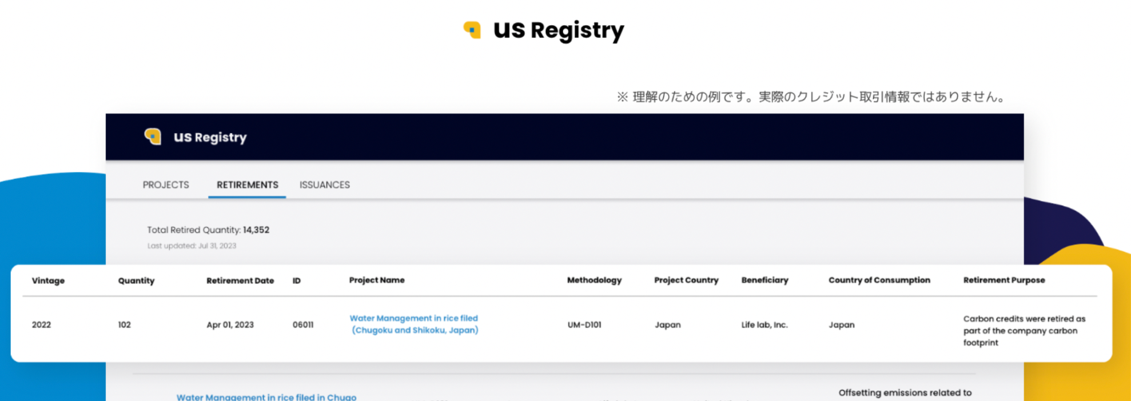The width and height of the screenshot is (1131, 401).
Task: Click the Beneficiary column header
Action: 764,280
